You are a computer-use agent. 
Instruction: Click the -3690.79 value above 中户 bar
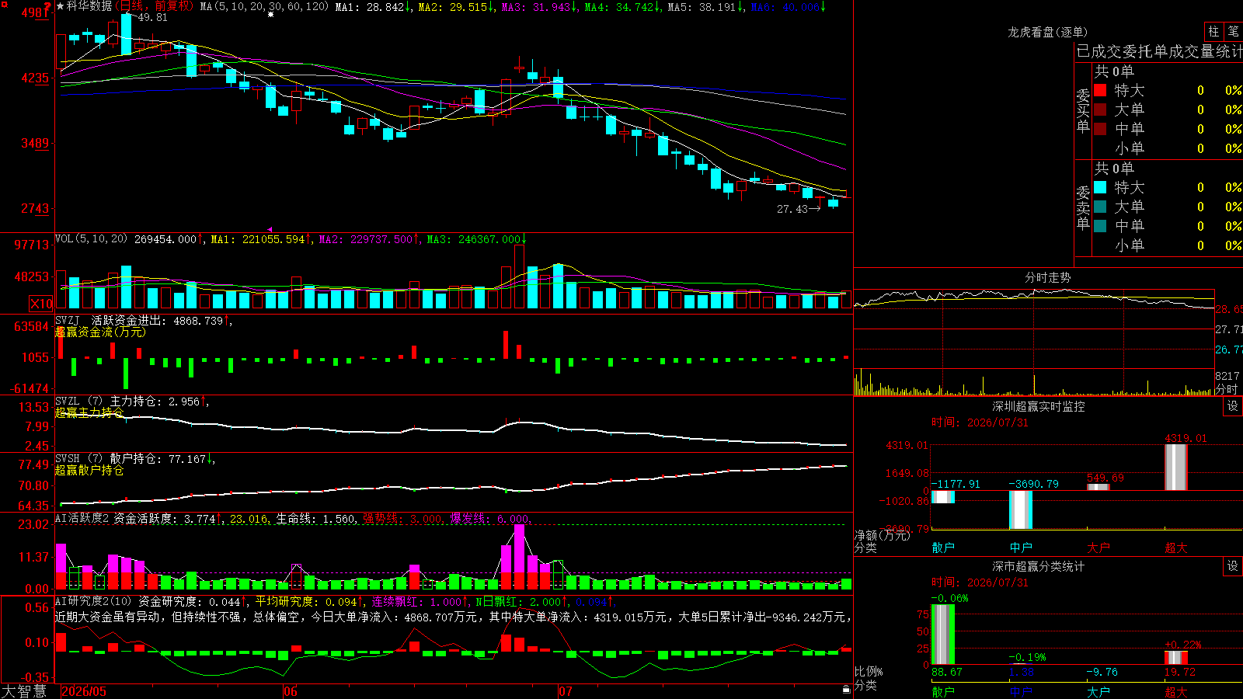[x=1033, y=484]
